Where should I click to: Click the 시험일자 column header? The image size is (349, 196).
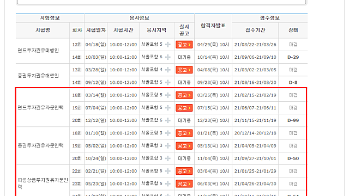coord(96,30)
